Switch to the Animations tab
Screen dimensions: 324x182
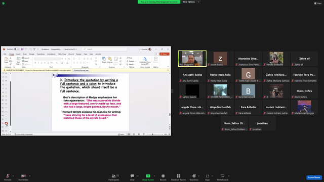tap(51, 54)
